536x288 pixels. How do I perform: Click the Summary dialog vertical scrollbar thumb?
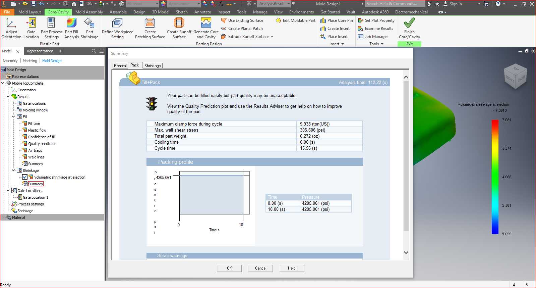coord(406,156)
